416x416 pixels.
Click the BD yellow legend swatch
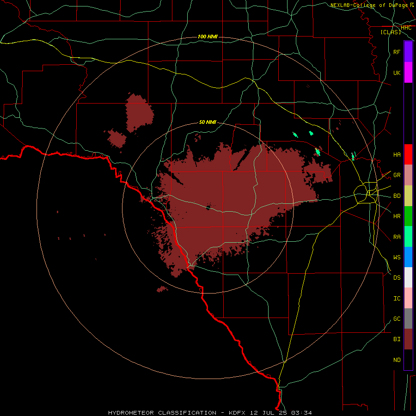(408, 196)
